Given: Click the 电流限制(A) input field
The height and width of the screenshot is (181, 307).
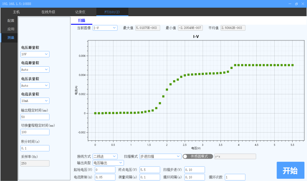Looking at the screenshot, I should point(105,177).
